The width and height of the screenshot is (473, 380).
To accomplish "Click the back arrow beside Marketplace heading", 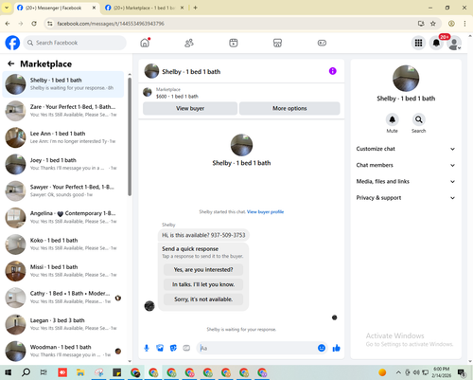I will [11, 63].
